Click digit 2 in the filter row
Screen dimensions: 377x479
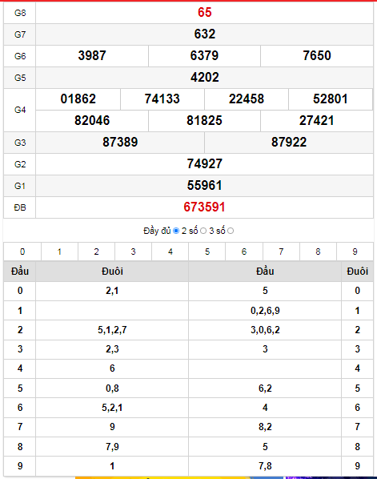coord(97,252)
